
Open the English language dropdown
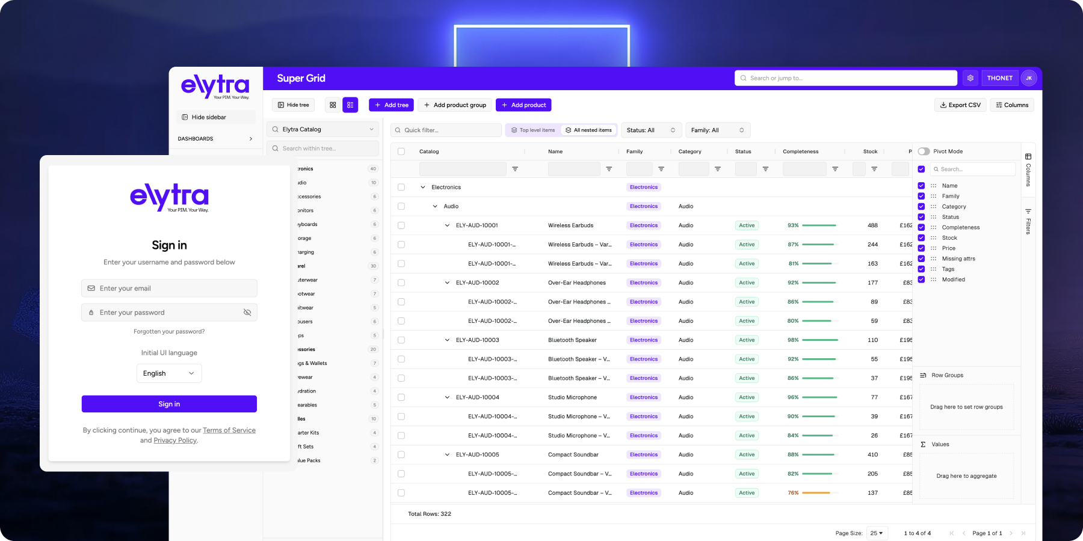click(169, 373)
